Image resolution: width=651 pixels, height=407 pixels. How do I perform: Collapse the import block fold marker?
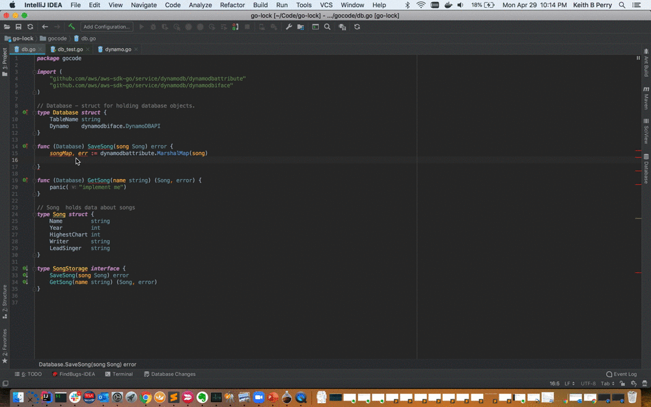35,72
